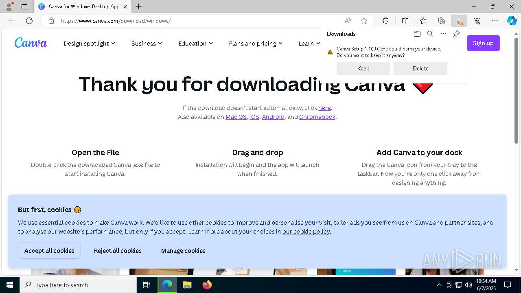Screen dimensions: 521x293
Task: Go to Canva logo home
Action: pyautogui.click(x=31, y=43)
